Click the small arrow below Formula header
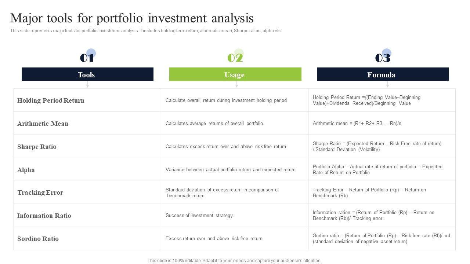 click(387, 85)
